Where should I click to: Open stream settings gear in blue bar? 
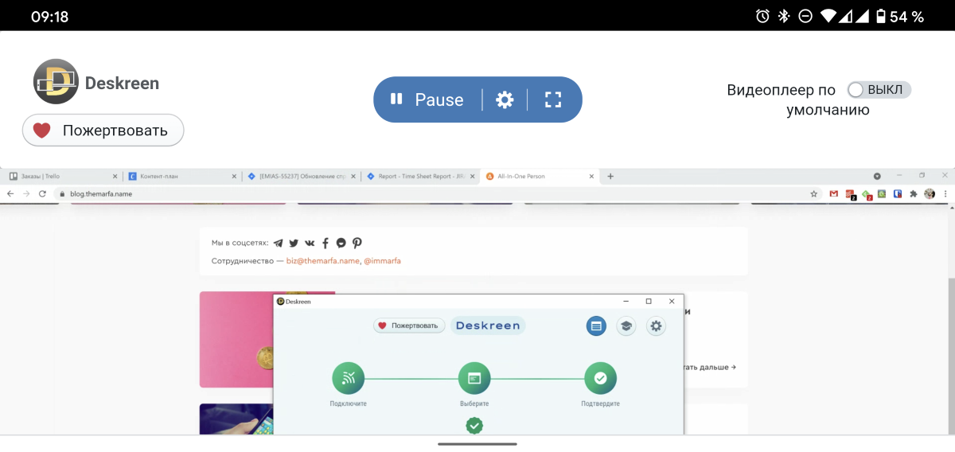tap(505, 99)
